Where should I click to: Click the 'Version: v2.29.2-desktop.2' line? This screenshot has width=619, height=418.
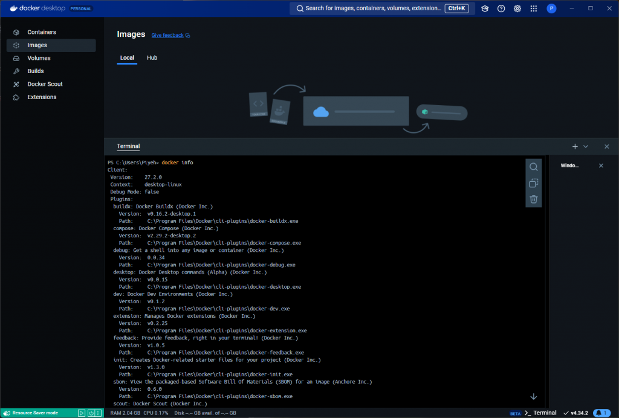click(x=157, y=236)
